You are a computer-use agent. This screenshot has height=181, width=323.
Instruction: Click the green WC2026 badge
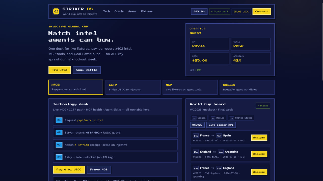263,106
